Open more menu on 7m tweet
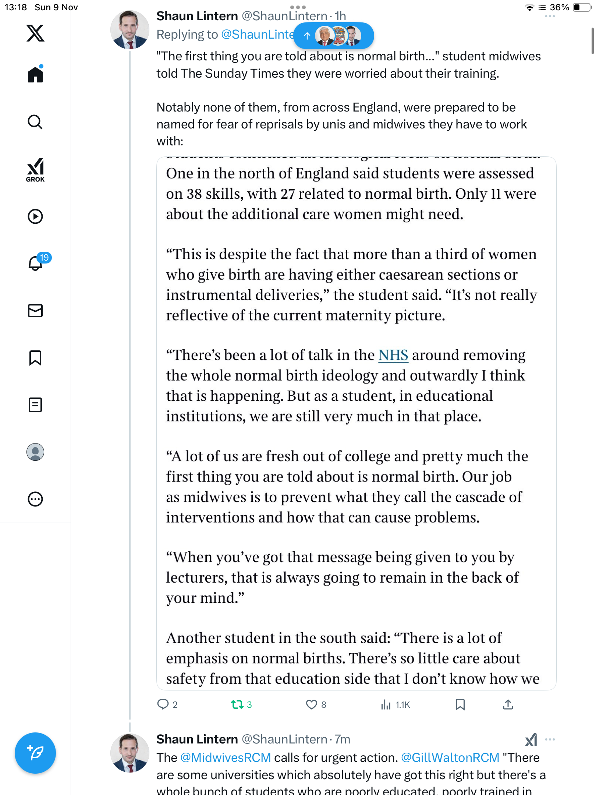The height and width of the screenshot is (795, 596). pos(550,739)
